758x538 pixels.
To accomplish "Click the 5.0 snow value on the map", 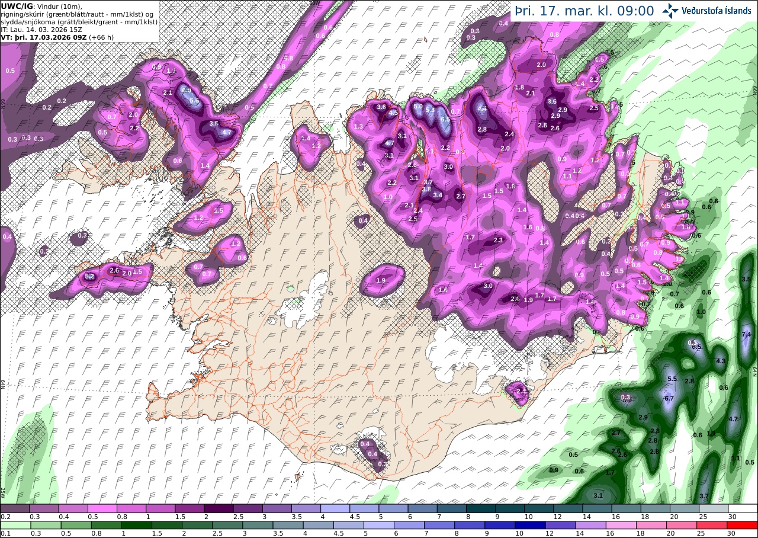I will pos(418,107).
